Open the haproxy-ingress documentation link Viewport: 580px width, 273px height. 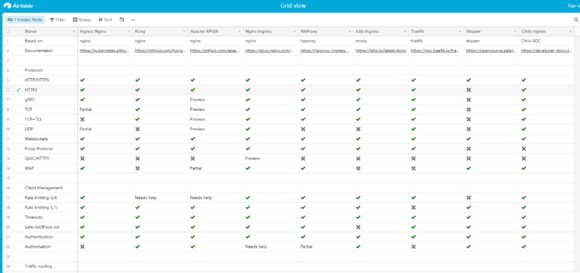pyautogui.click(x=325, y=50)
